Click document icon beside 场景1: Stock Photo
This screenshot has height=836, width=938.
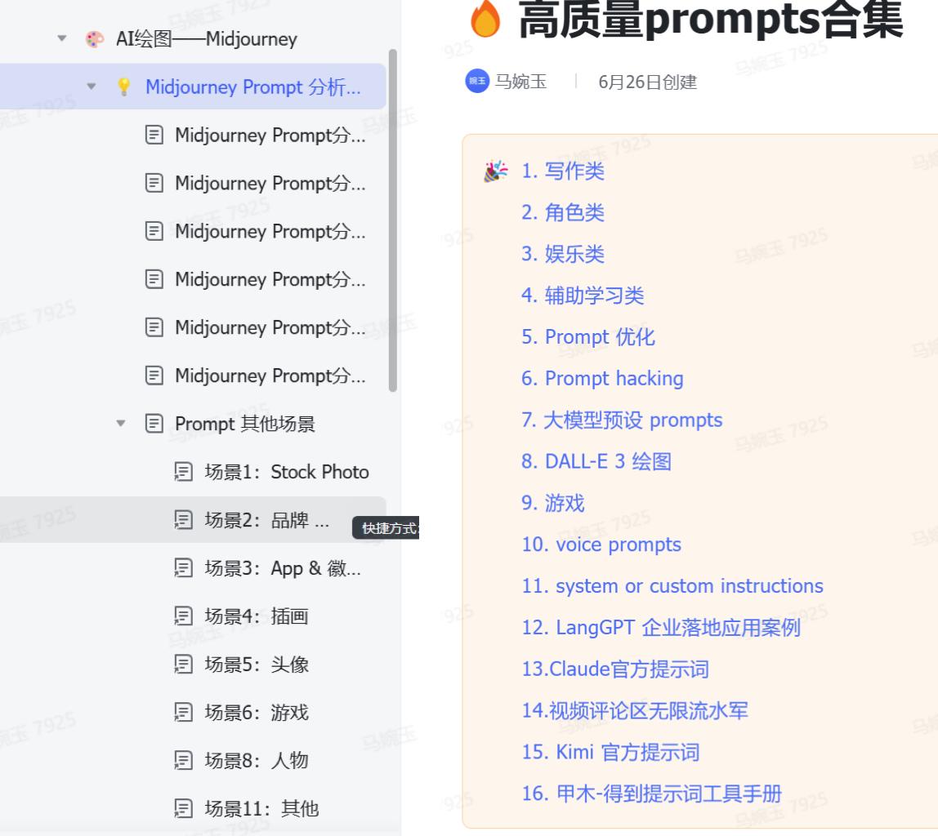click(x=183, y=472)
